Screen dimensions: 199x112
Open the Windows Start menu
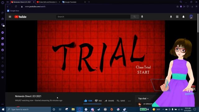click(3, 110)
